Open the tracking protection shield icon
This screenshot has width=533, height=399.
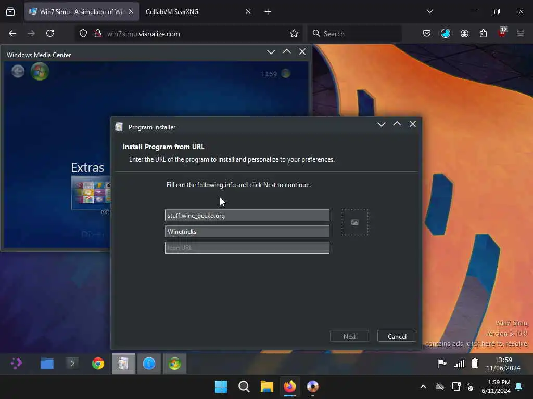click(83, 34)
